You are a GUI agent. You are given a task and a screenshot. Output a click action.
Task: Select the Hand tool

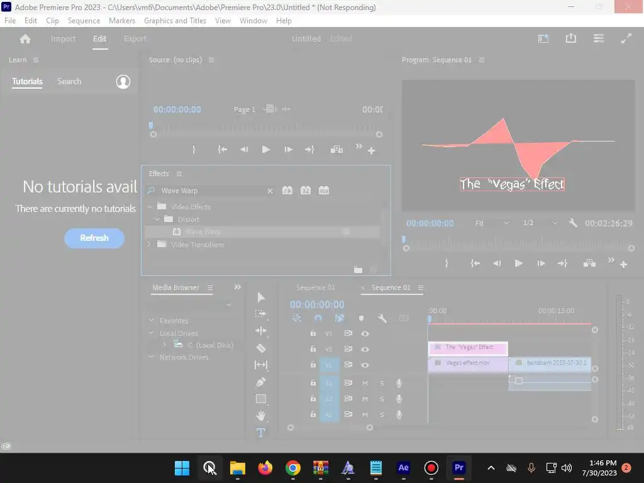click(x=261, y=416)
